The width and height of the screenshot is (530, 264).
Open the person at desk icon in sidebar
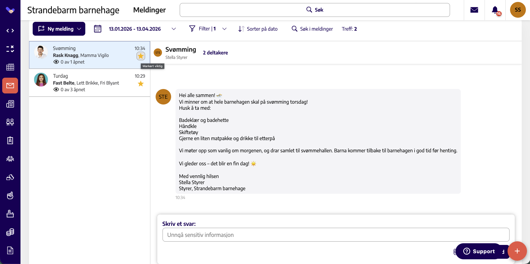[x=10, y=214]
